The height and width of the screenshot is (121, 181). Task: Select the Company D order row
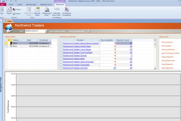point(28,46)
